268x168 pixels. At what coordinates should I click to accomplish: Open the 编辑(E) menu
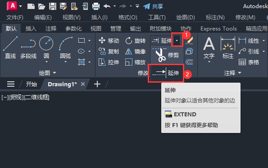point(43,18)
